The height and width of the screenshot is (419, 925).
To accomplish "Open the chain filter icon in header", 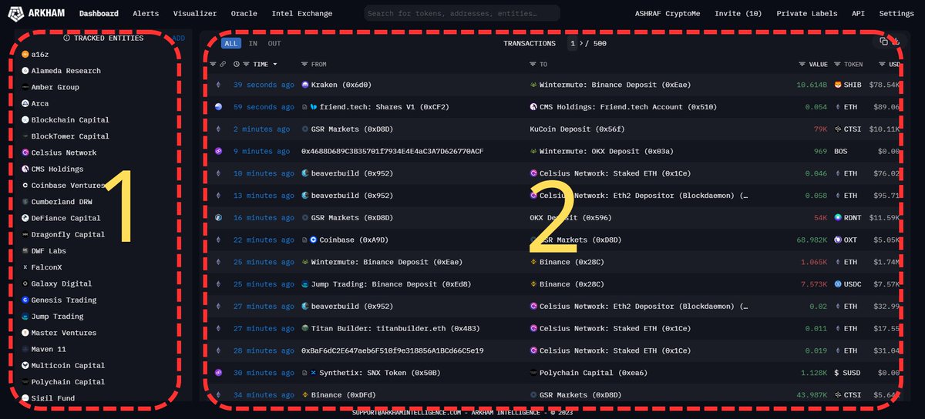I will 213,64.
